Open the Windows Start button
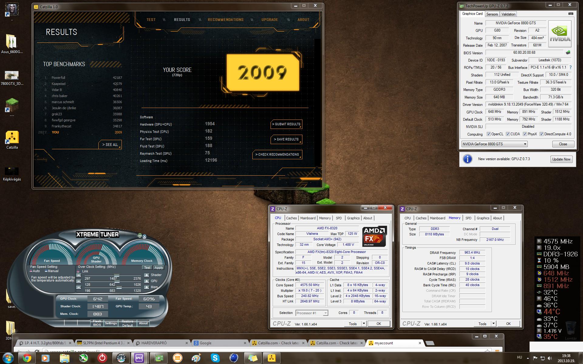This screenshot has height=364, width=583. (x=8, y=358)
